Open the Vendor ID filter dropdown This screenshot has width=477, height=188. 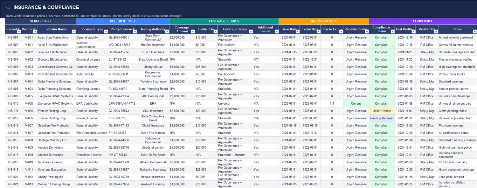click(35, 31)
